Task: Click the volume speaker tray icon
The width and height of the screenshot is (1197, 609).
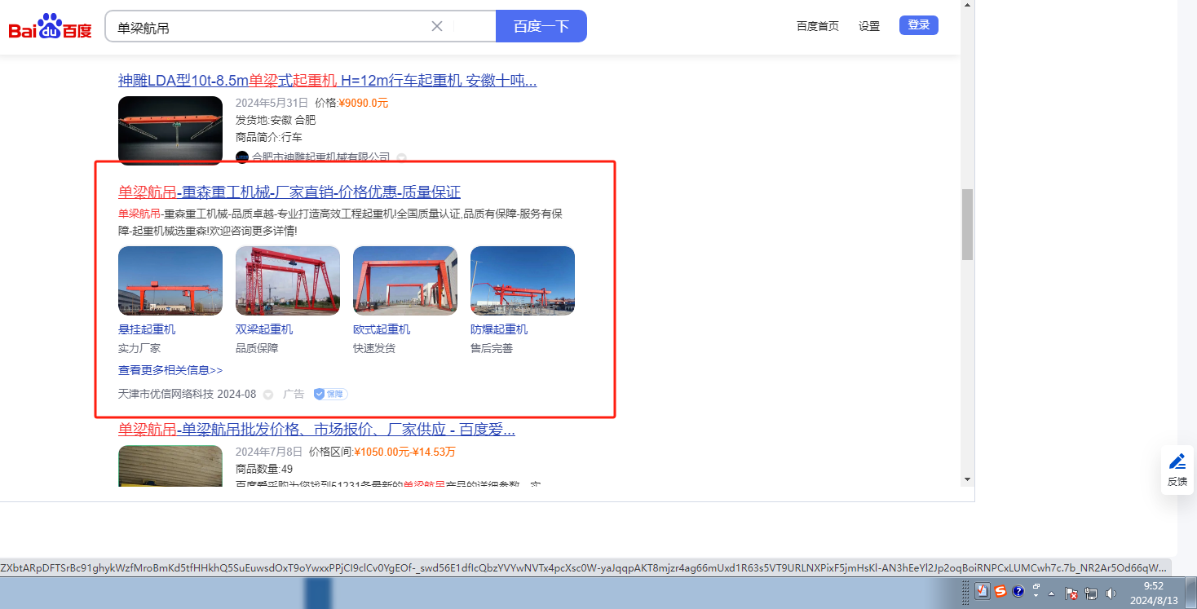Action: tap(1111, 594)
